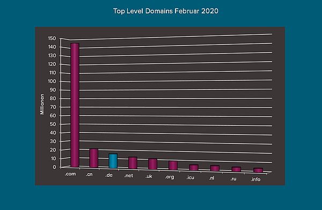Select the .org bar

pos(173,166)
